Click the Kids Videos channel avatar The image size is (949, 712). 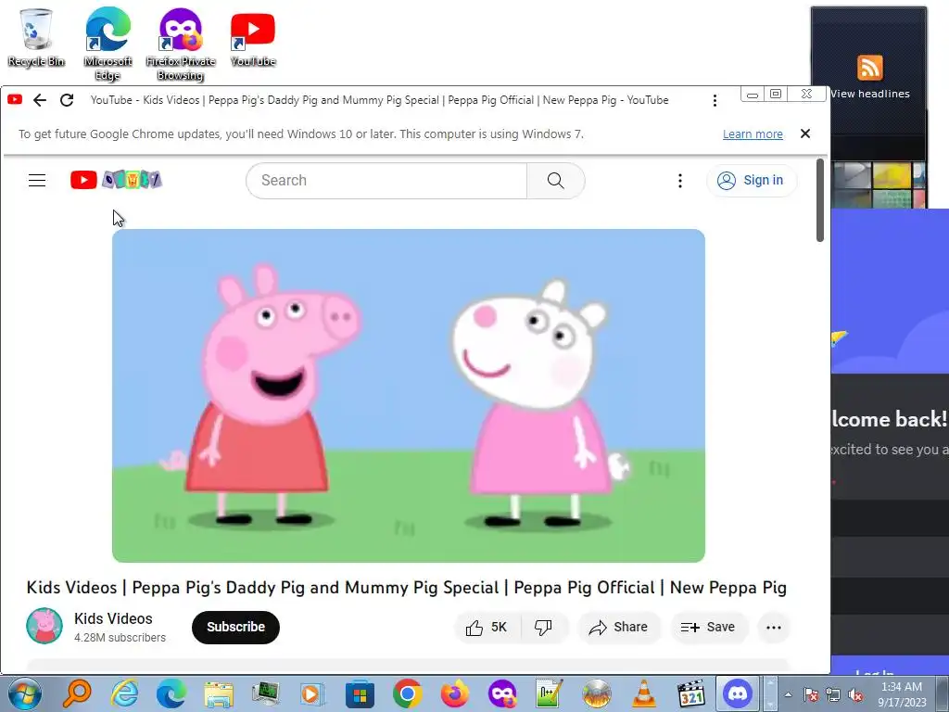(44, 626)
